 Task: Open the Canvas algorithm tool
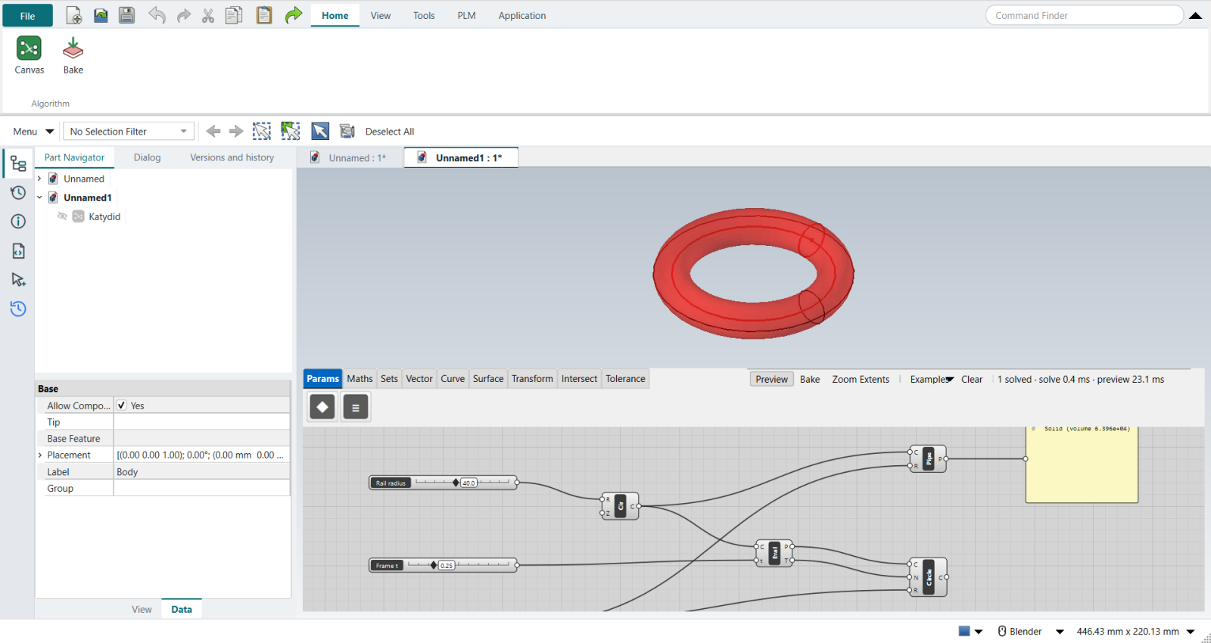pyautogui.click(x=29, y=56)
